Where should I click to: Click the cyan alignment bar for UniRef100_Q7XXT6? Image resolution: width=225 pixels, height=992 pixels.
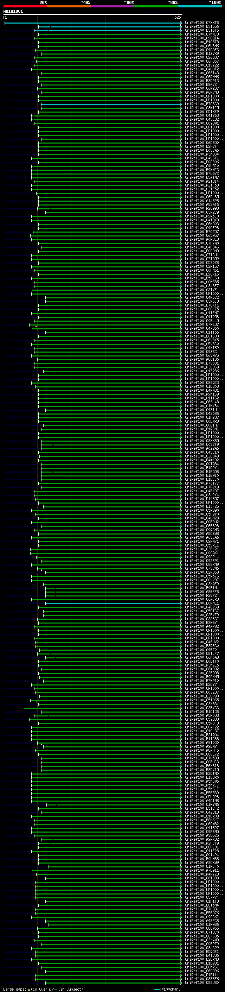(93, 23)
